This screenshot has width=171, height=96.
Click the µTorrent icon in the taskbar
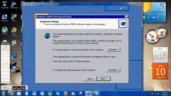pyautogui.click(x=50, y=94)
